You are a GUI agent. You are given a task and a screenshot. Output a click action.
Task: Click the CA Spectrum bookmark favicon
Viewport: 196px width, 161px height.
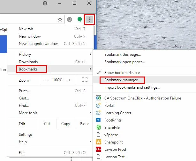[x=99, y=98]
